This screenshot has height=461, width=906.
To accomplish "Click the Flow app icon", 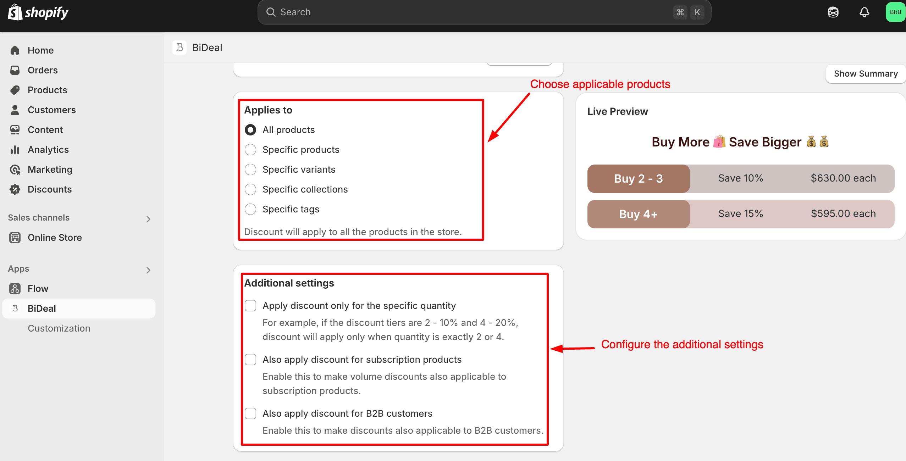I will (x=15, y=289).
